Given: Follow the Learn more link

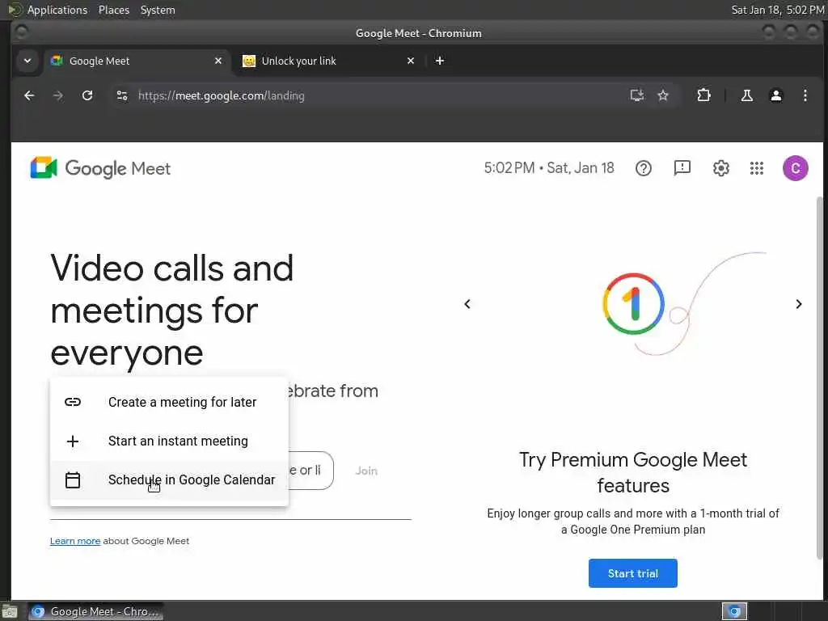Looking at the screenshot, I should [x=75, y=541].
